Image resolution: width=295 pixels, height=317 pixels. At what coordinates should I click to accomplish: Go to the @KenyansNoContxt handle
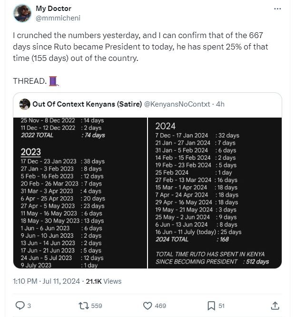[177, 104]
